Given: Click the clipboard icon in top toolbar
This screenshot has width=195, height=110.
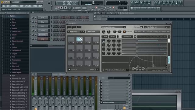Looking at the screenshot, I should click(176, 3).
